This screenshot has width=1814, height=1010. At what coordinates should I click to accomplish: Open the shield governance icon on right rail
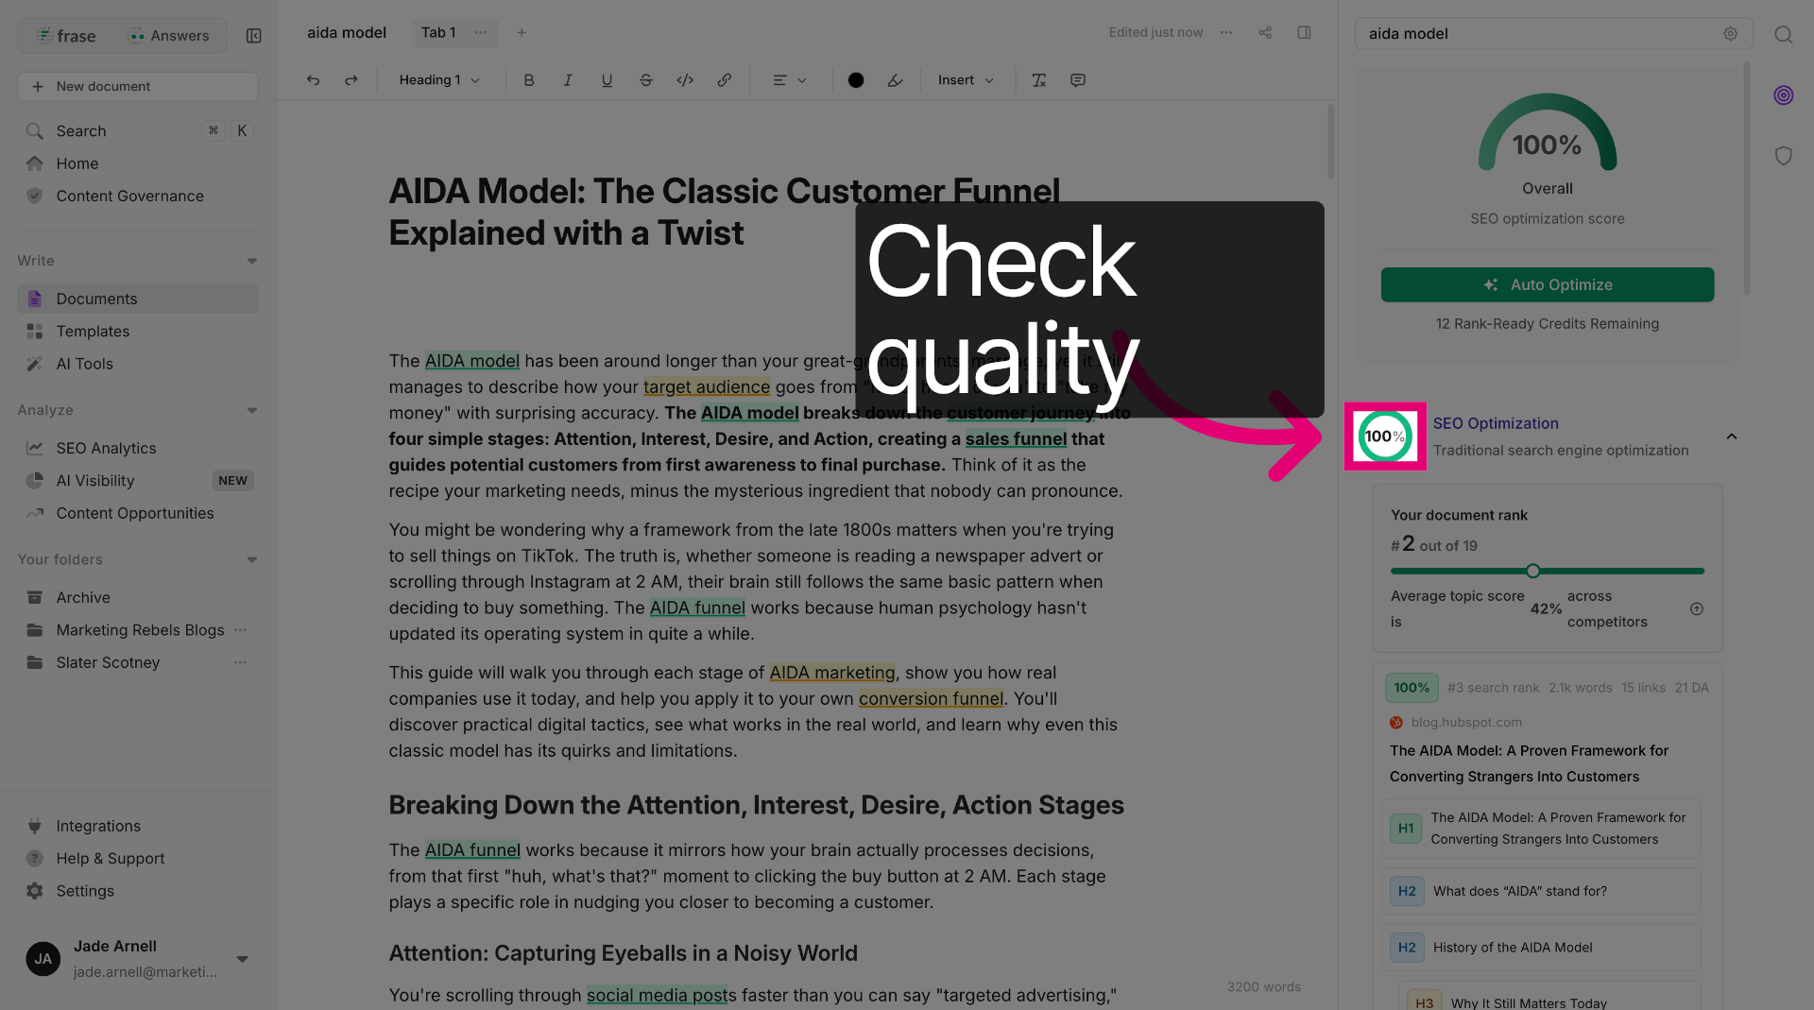point(1784,156)
